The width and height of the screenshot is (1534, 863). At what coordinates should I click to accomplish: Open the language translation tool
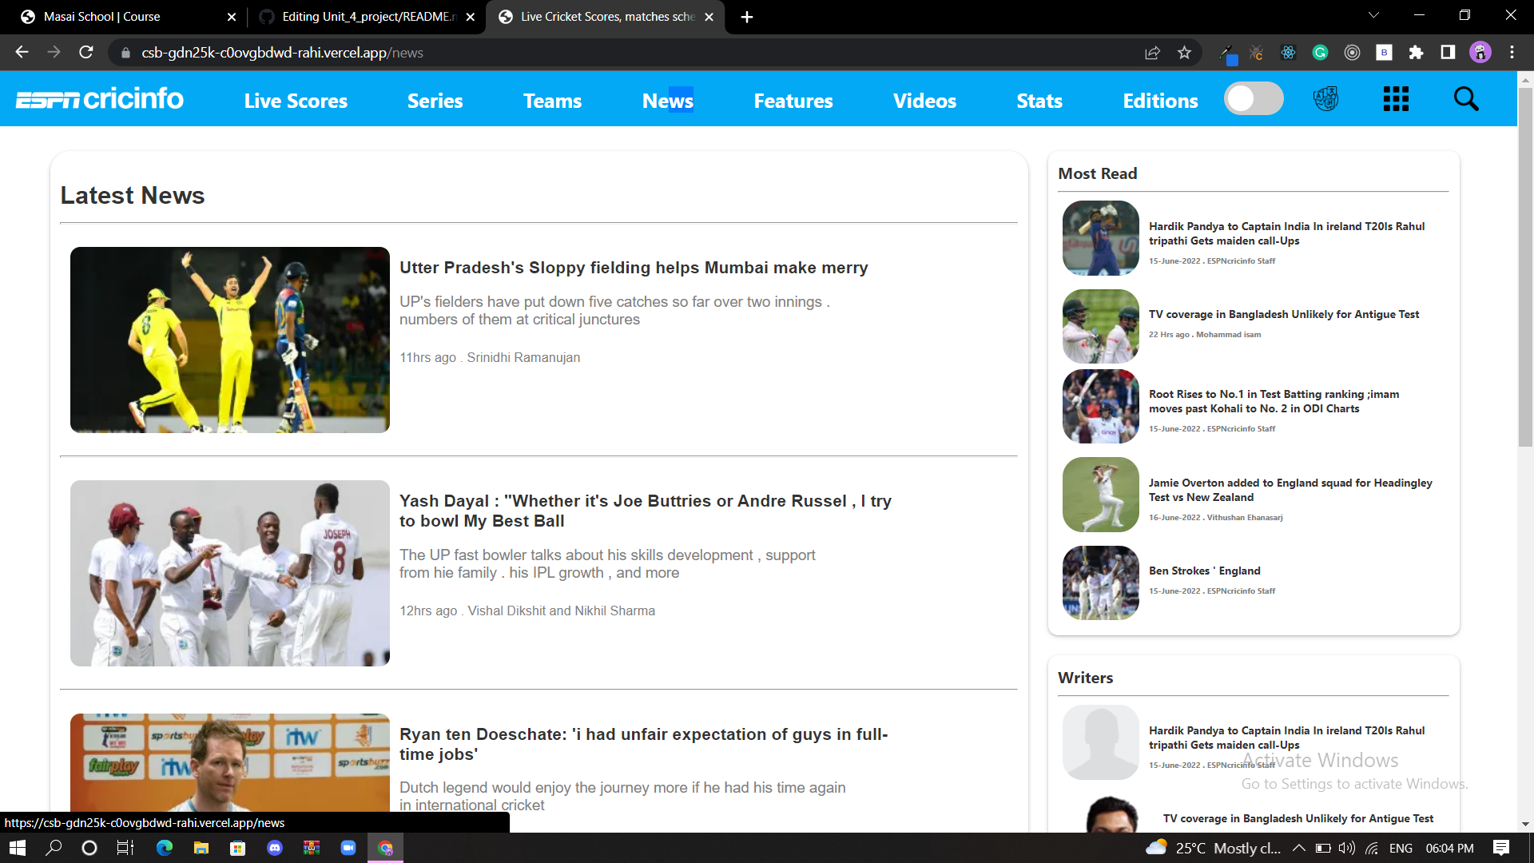(x=1325, y=98)
